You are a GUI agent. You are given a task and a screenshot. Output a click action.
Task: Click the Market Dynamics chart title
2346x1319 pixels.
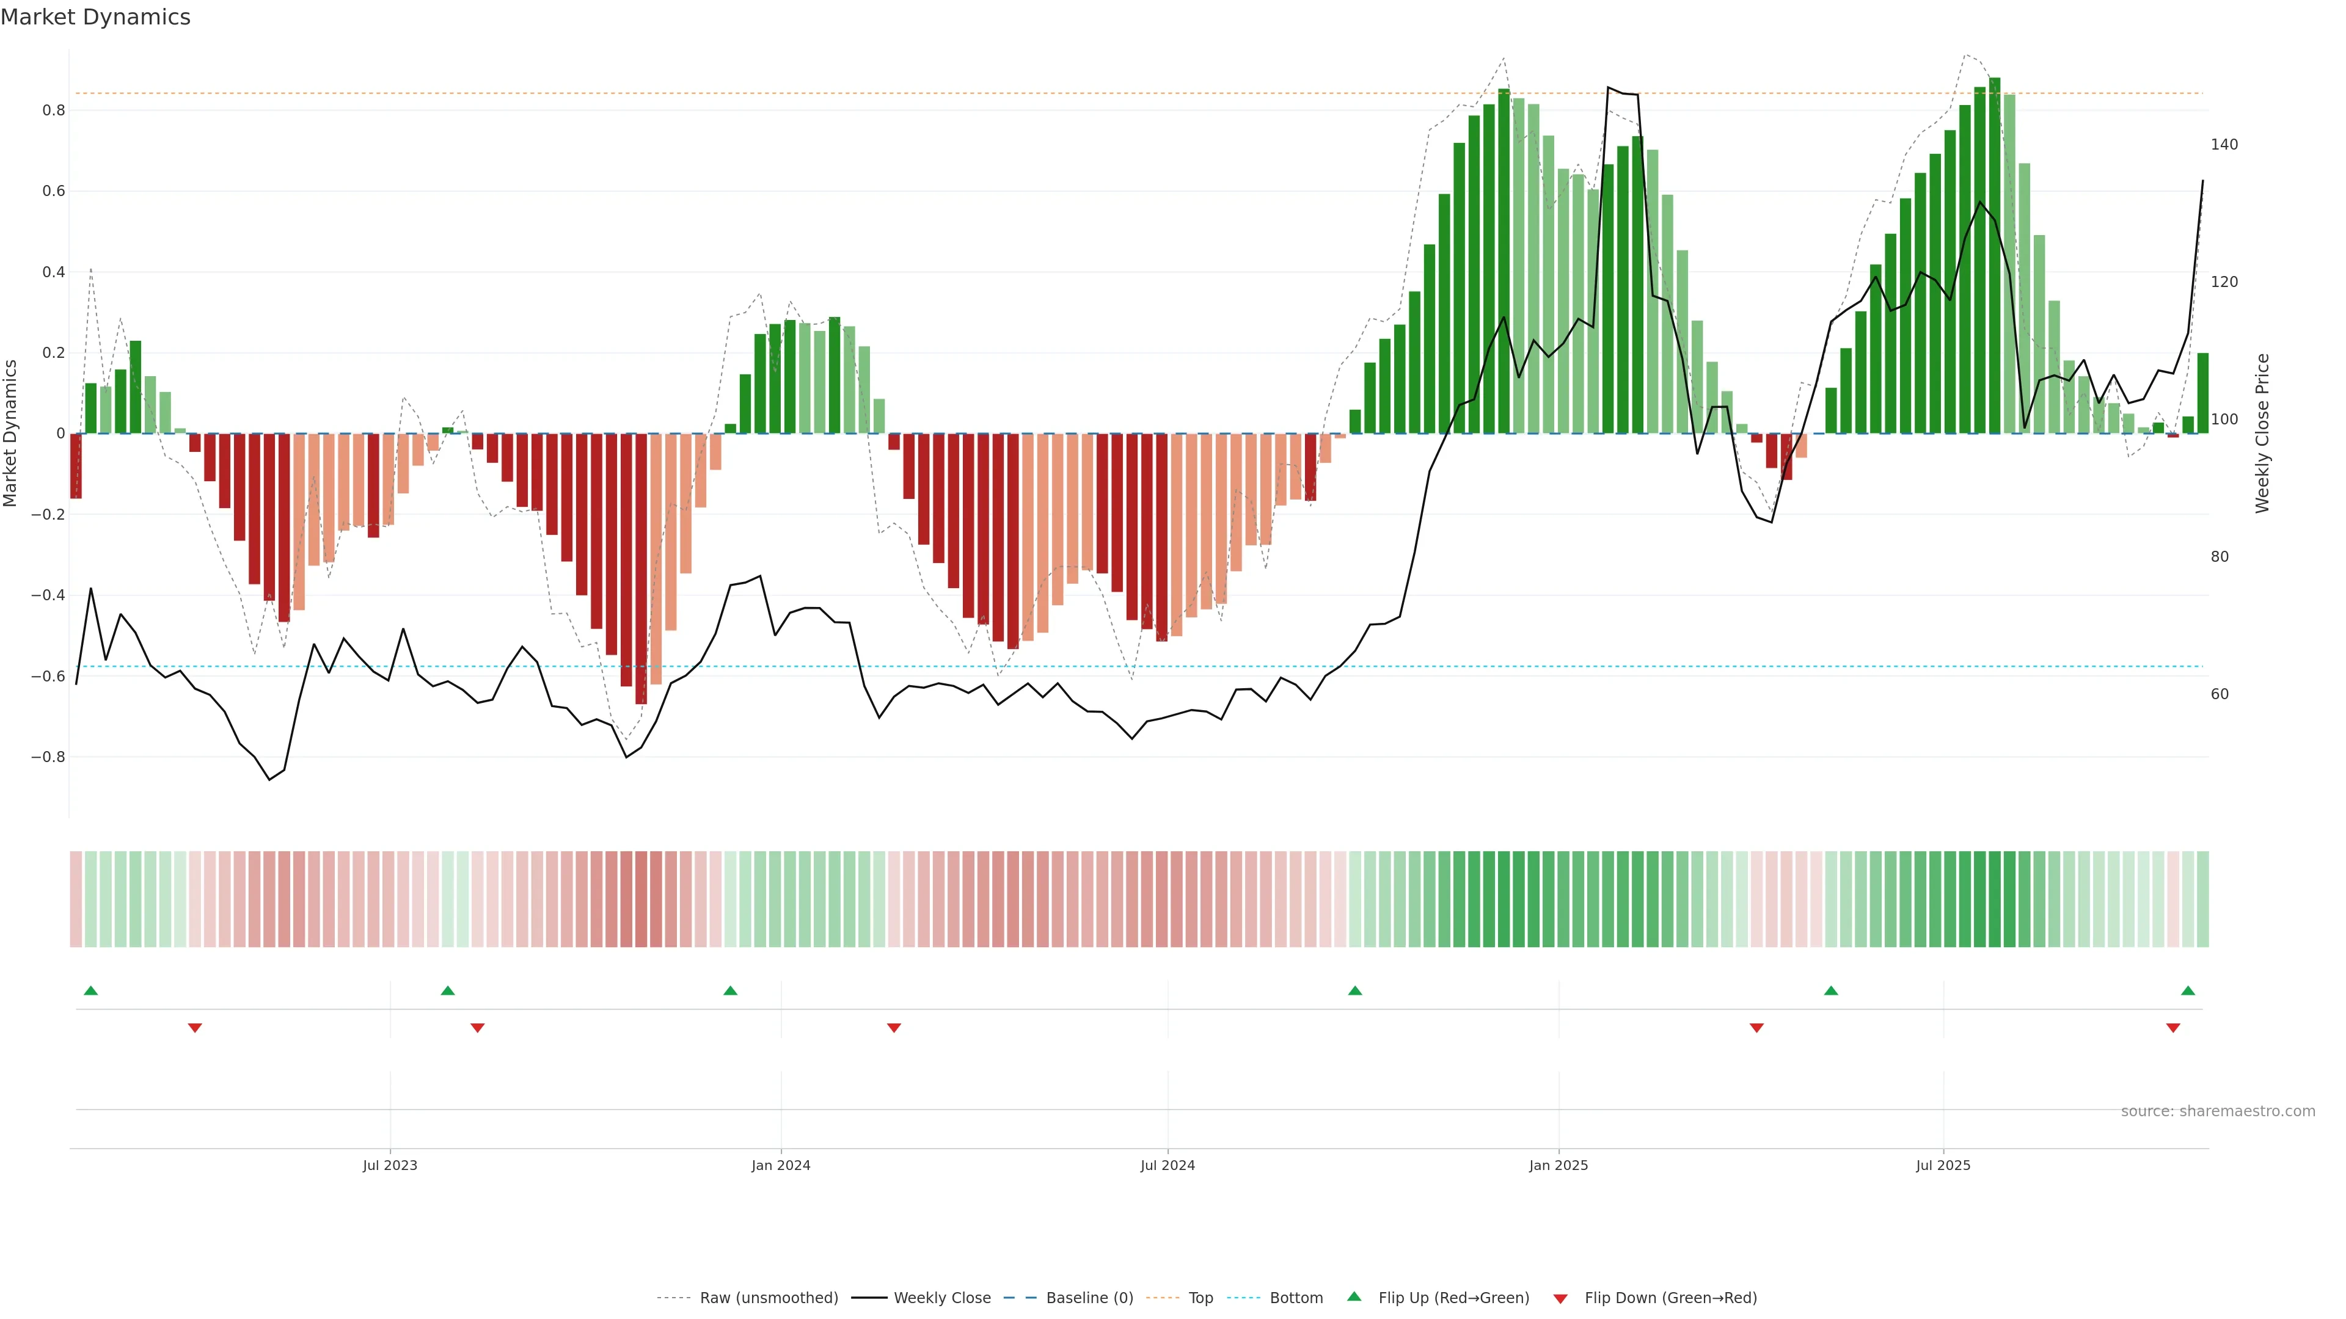point(96,17)
